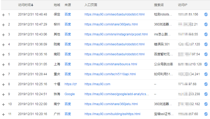The height and width of the screenshot is (119, 210).
Task: Click the 访问IP column header
Action: pyautogui.click(x=182, y=5)
